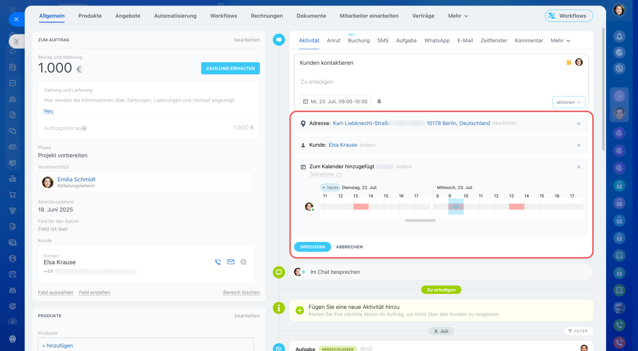The height and width of the screenshot is (351, 638).
Task: Open the Automatisierung tab
Action: click(x=175, y=16)
